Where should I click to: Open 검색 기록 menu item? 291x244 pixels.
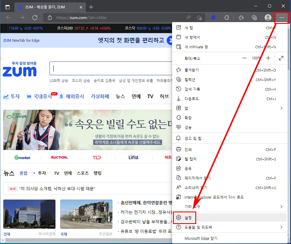pyautogui.click(x=230, y=89)
